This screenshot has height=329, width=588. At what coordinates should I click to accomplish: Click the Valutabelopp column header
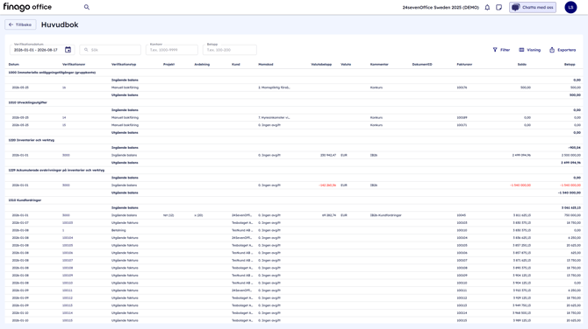point(321,64)
